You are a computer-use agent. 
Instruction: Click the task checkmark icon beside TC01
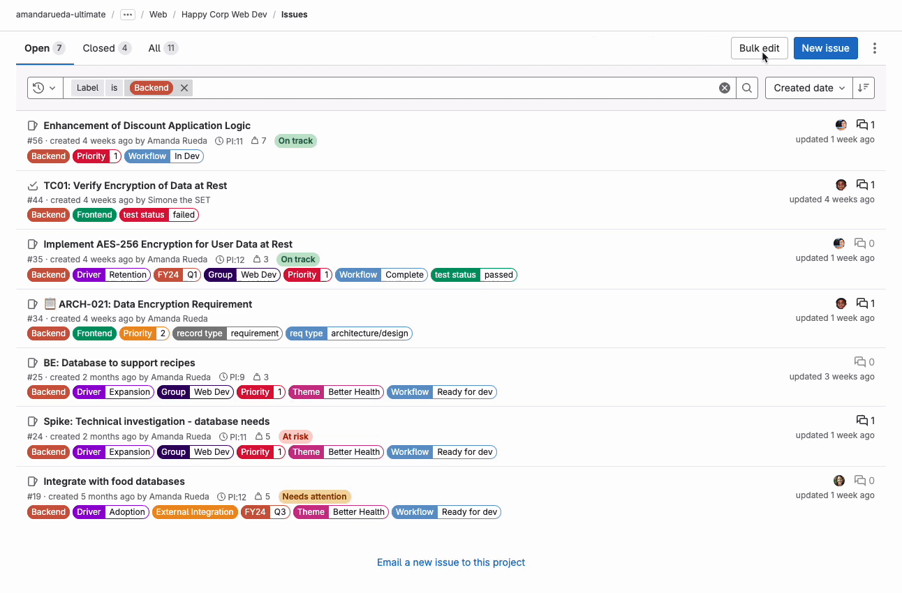pos(33,185)
